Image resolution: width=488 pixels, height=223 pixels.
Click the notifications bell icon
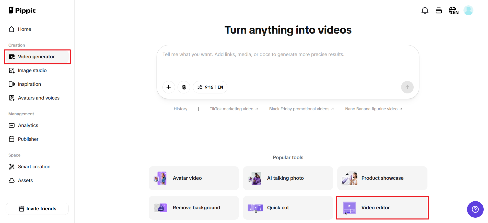[425, 10]
